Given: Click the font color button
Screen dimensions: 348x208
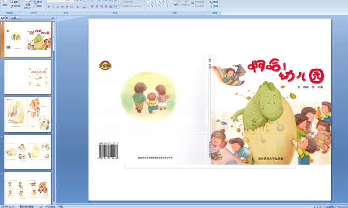Looking at the screenshot, I should click(x=84, y=7).
